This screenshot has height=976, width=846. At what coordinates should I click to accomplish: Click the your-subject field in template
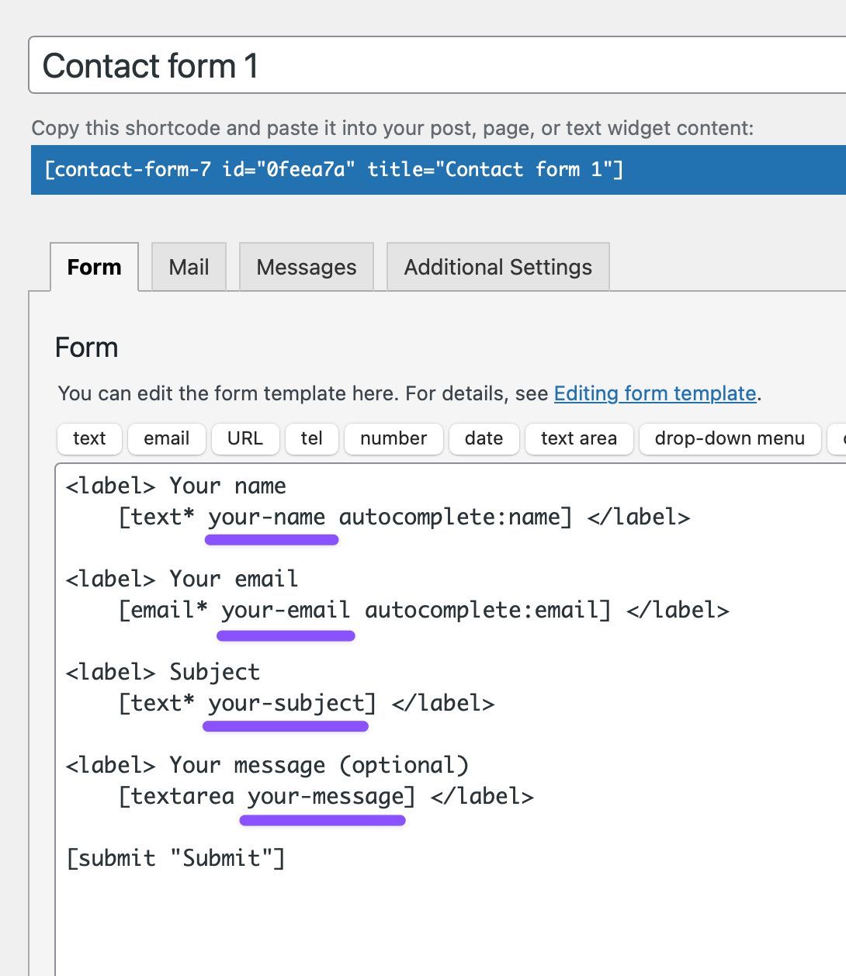pyautogui.click(x=286, y=703)
